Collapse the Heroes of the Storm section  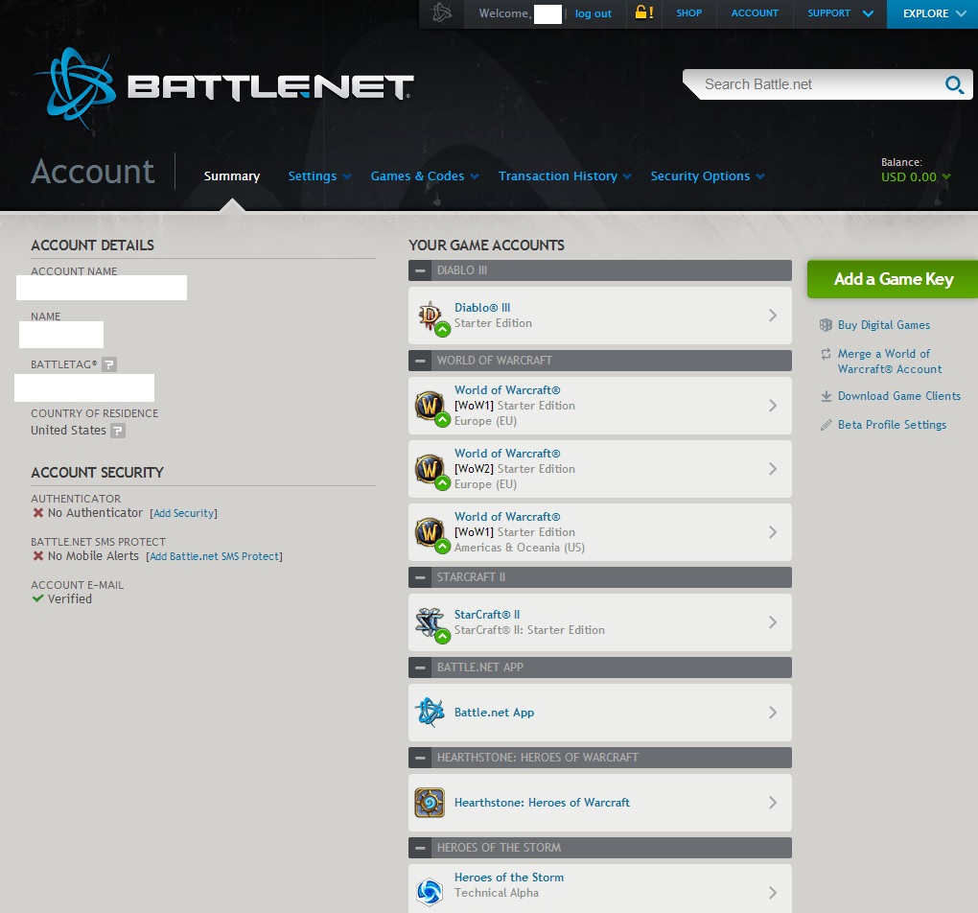point(420,848)
